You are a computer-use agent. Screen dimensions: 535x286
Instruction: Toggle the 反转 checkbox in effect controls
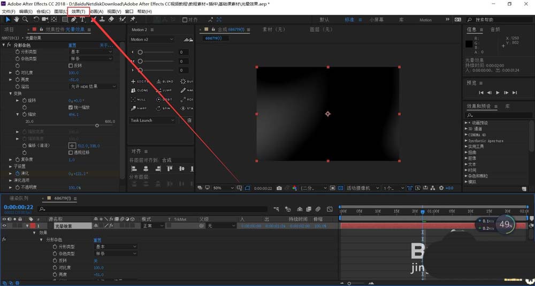71,66
